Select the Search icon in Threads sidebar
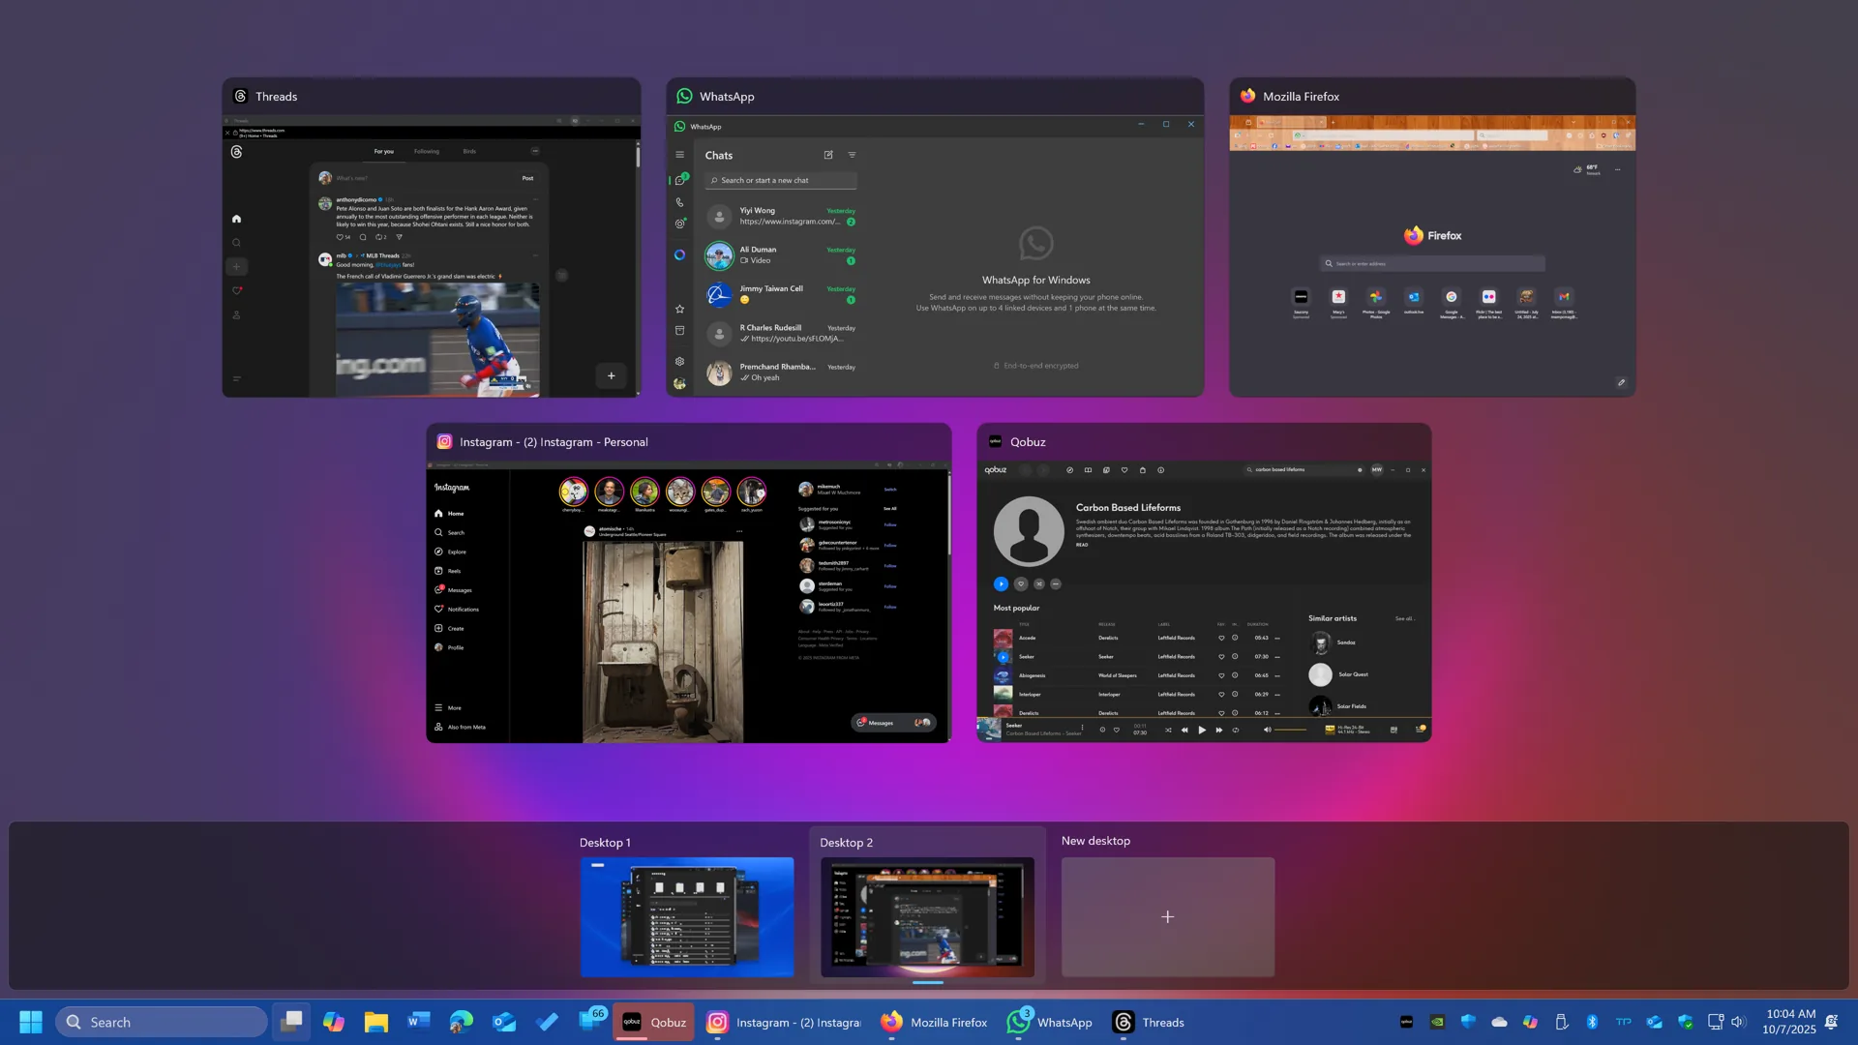 (237, 243)
